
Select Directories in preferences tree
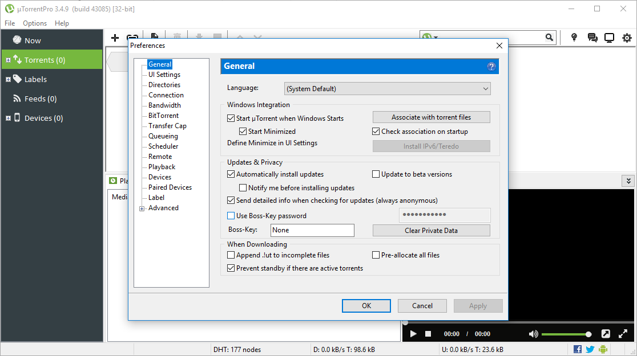164,85
